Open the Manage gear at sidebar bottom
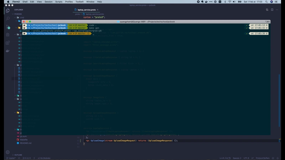The image size is (285, 160). pos(7,152)
